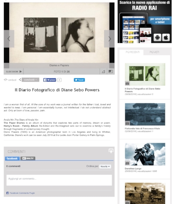Tweet this photo gallery
The height and width of the screenshot is (204, 174).
pyautogui.click(x=79, y=80)
